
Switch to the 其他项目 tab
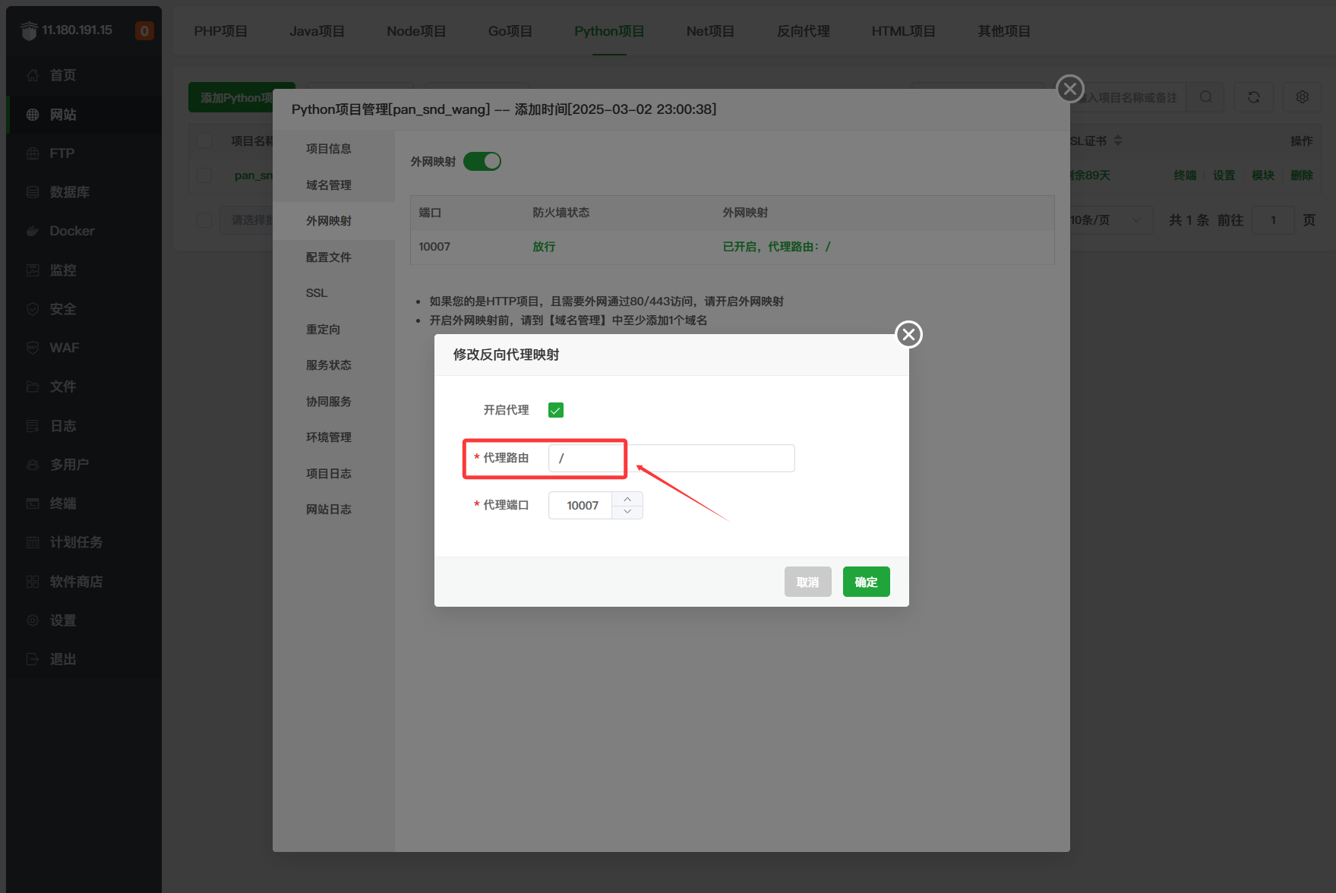(1003, 31)
